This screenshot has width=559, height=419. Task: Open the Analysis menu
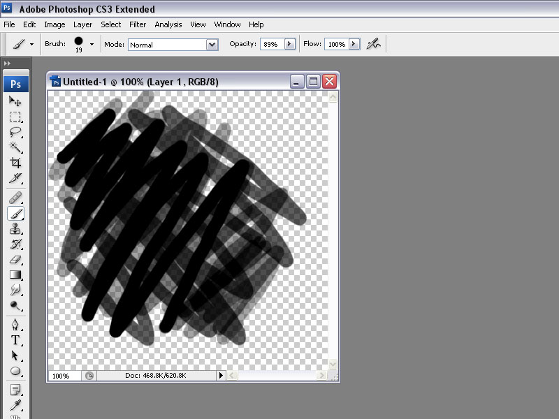tap(168, 24)
